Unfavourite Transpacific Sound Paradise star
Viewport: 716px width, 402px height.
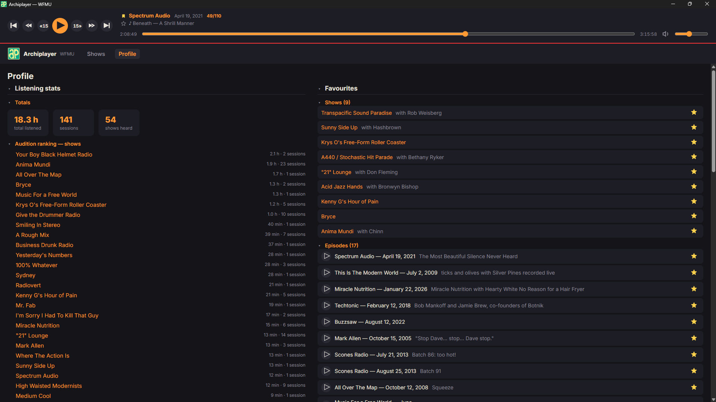click(694, 113)
